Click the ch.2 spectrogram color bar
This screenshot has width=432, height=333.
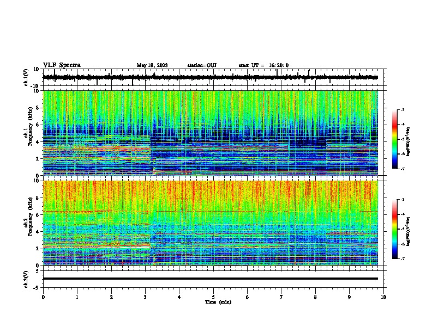pyautogui.click(x=394, y=229)
